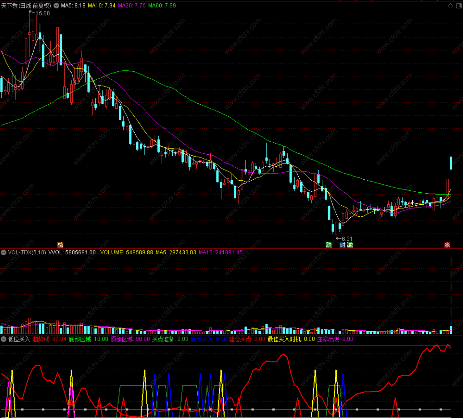Expand the 低位买入 indicator dropdown arrow
This screenshot has width=463, height=418.
click(3, 339)
